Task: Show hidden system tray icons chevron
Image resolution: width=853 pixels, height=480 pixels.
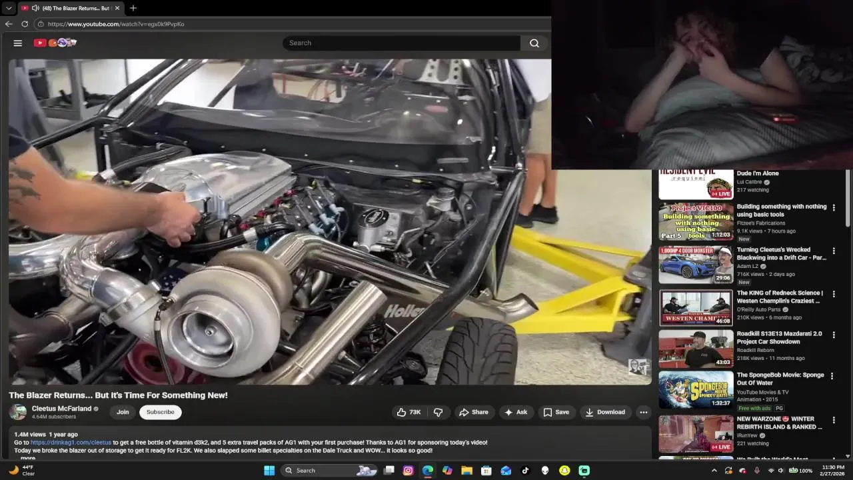Action: pos(714,471)
